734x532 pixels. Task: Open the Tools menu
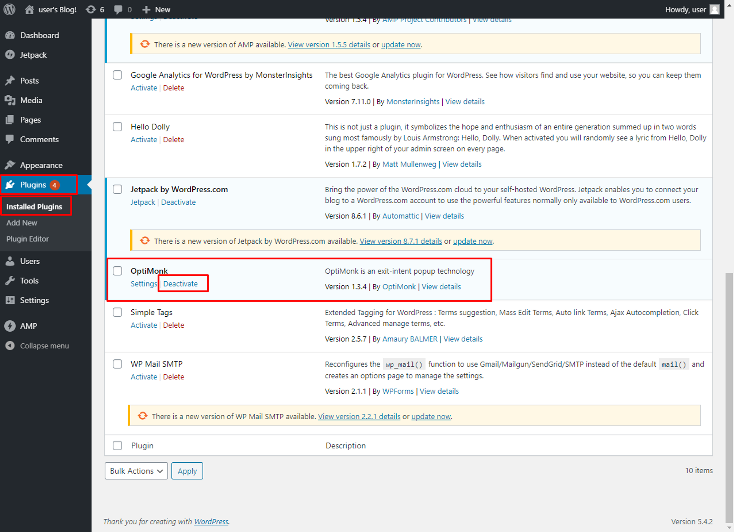point(29,281)
